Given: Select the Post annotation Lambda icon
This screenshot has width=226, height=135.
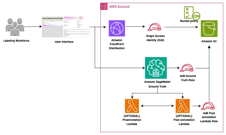Looking at the screenshot, I should (x=183, y=106).
